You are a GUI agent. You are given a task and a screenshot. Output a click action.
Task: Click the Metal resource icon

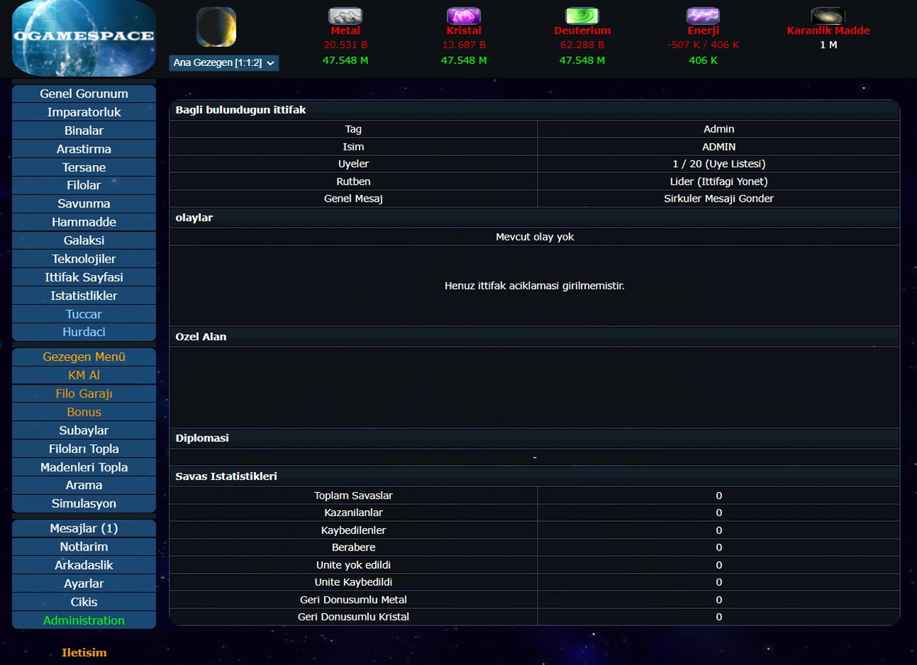click(345, 16)
